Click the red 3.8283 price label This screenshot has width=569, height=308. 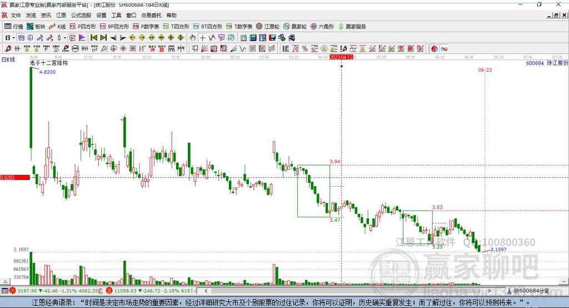click(x=15, y=177)
